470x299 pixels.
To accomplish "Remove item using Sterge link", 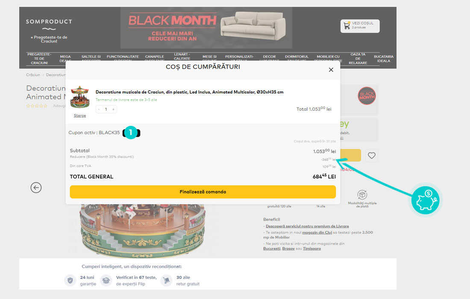I will coord(80,116).
